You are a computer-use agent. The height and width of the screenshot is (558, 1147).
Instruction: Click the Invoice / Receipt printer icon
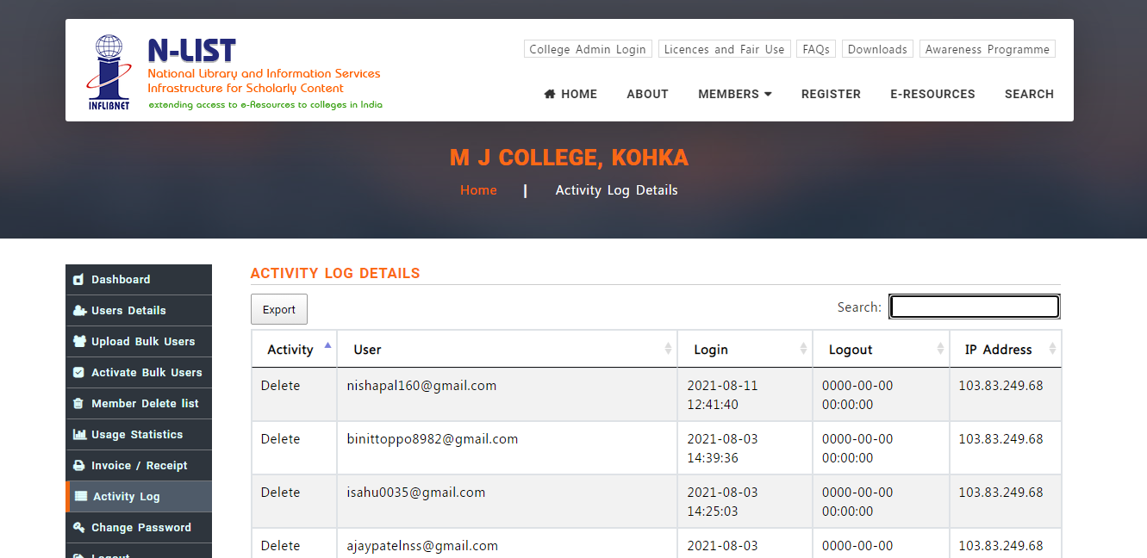pos(79,466)
